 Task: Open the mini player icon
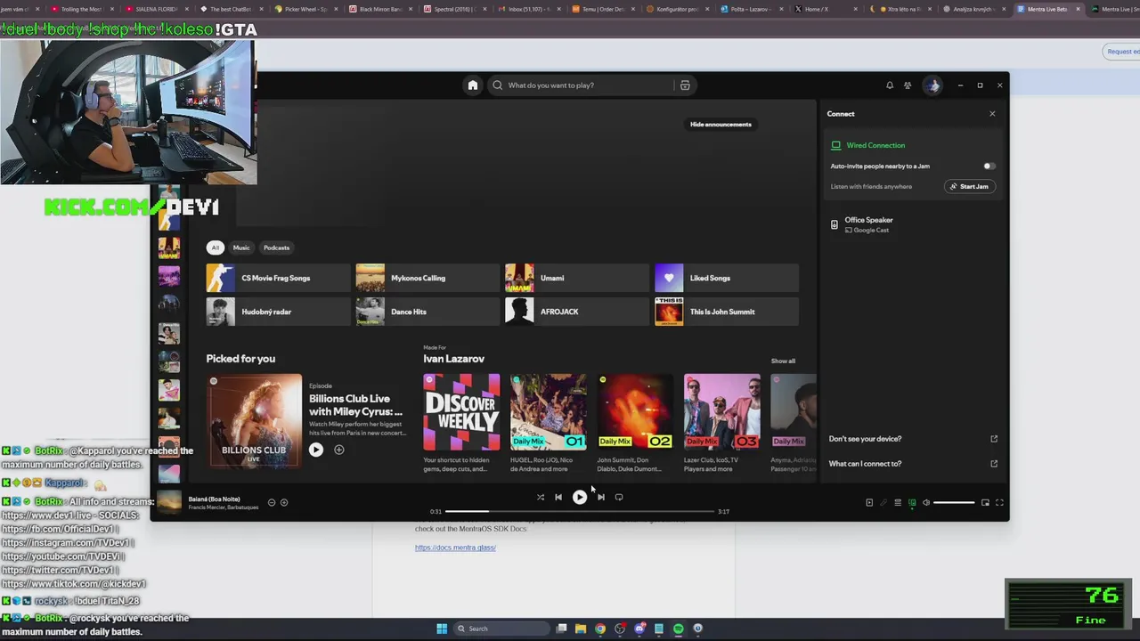(985, 503)
